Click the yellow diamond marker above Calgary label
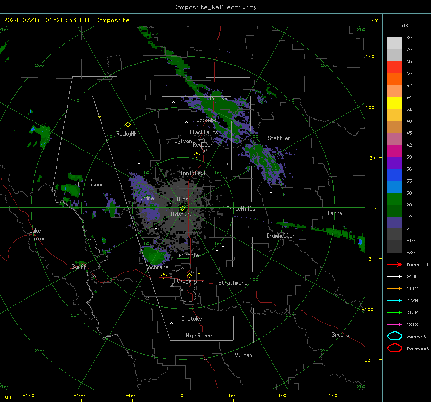 pyautogui.click(x=189, y=275)
